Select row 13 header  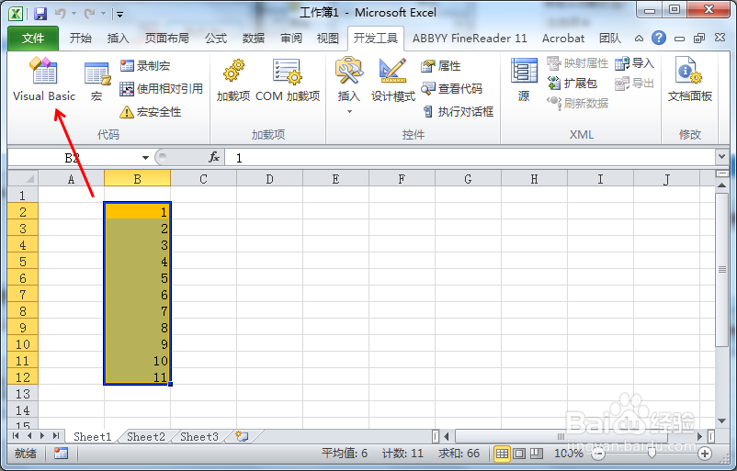pyautogui.click(x=23, y=394)
